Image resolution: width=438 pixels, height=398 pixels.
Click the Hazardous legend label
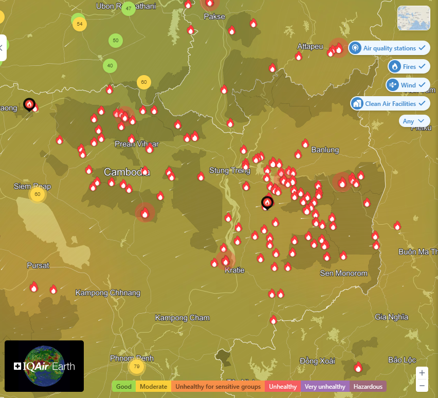tap(368, 386)
